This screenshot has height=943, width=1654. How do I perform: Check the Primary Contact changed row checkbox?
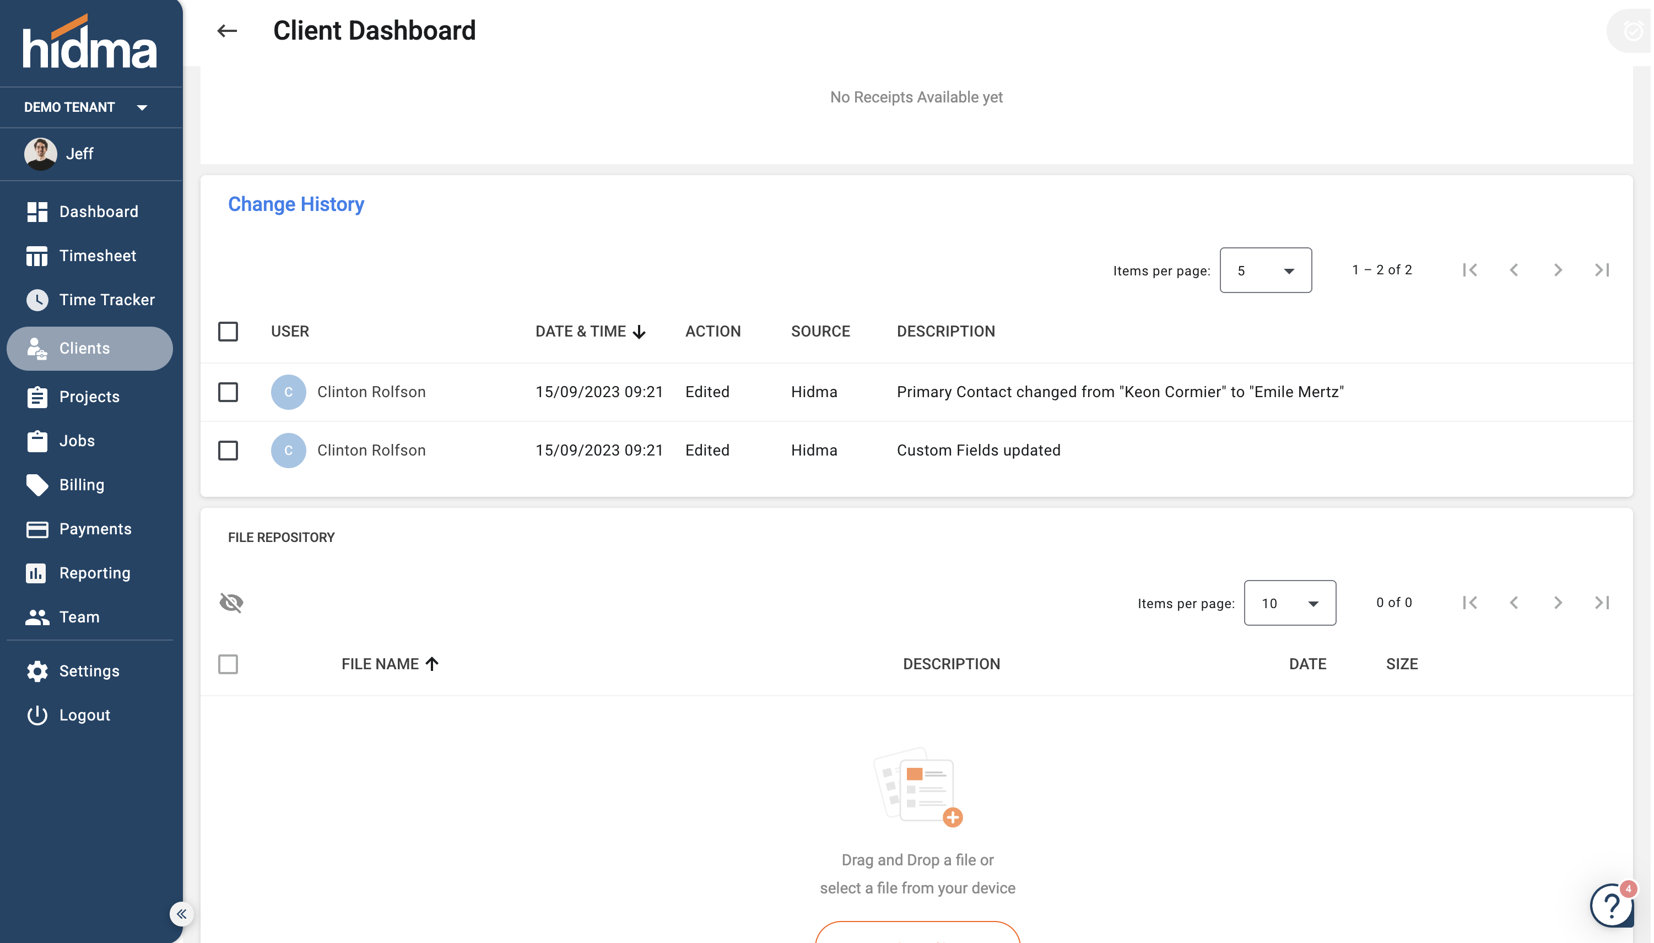(228, 392)
